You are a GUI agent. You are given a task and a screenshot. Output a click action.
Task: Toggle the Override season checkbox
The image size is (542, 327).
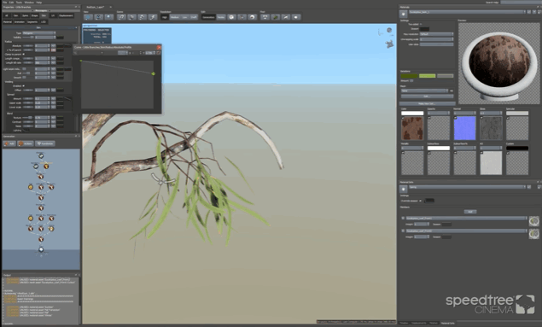pos(420,201)
